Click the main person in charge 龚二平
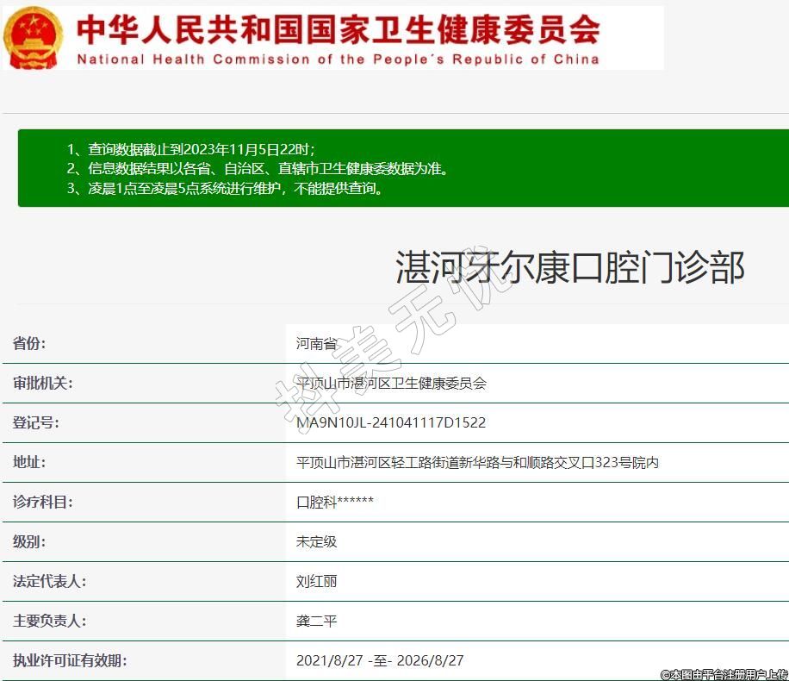 tap(316, 621)
